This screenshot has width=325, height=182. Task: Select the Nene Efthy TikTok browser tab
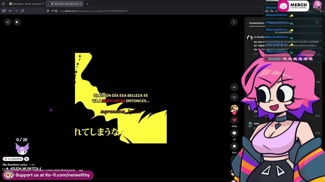point(65,4)
